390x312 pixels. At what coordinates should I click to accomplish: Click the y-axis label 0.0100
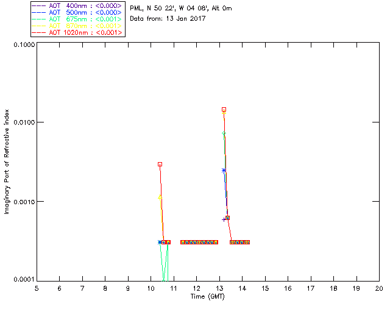[x=24, y=122]
